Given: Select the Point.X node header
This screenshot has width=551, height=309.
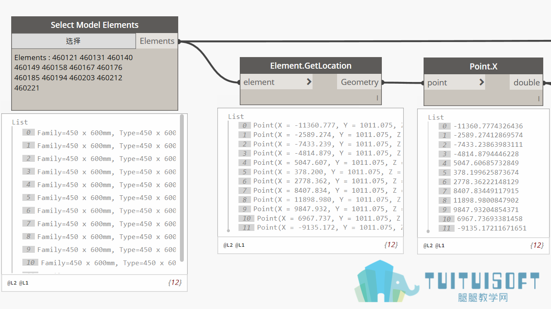Looking at the screenshot, I should pos(483,67).
